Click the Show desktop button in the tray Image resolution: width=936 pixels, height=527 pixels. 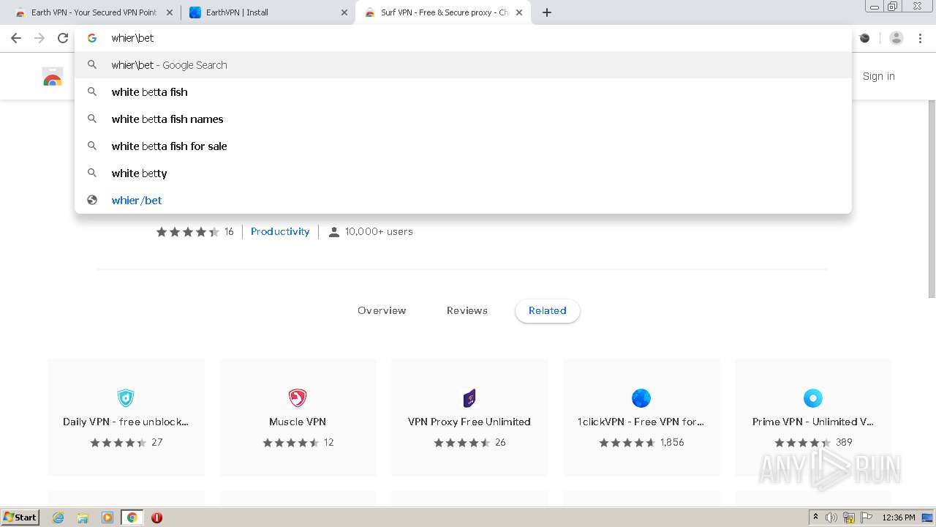tap(928, 517)
